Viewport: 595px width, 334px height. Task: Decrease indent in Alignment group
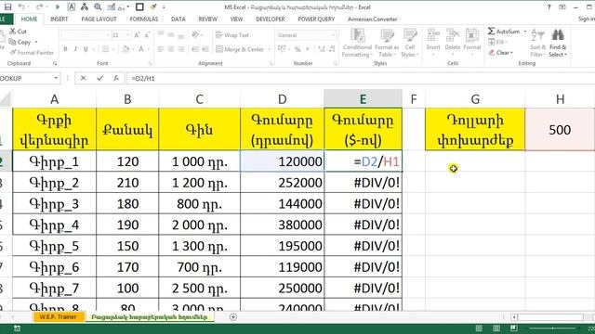tap(195, 49)
